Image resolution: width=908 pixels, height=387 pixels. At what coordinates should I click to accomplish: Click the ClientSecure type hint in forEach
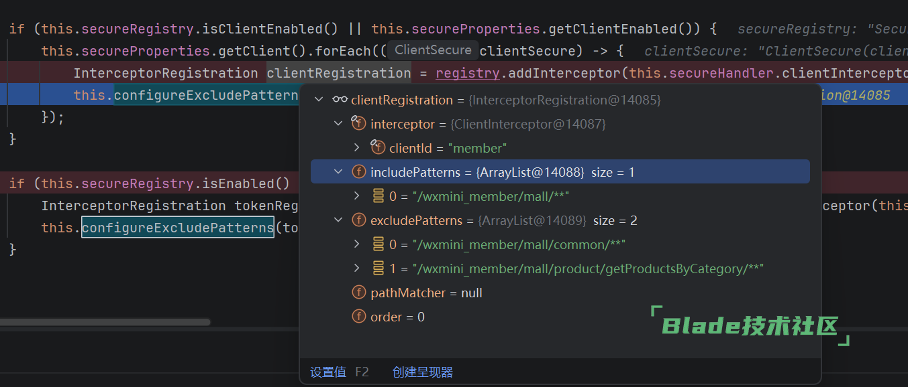(433, 50)
